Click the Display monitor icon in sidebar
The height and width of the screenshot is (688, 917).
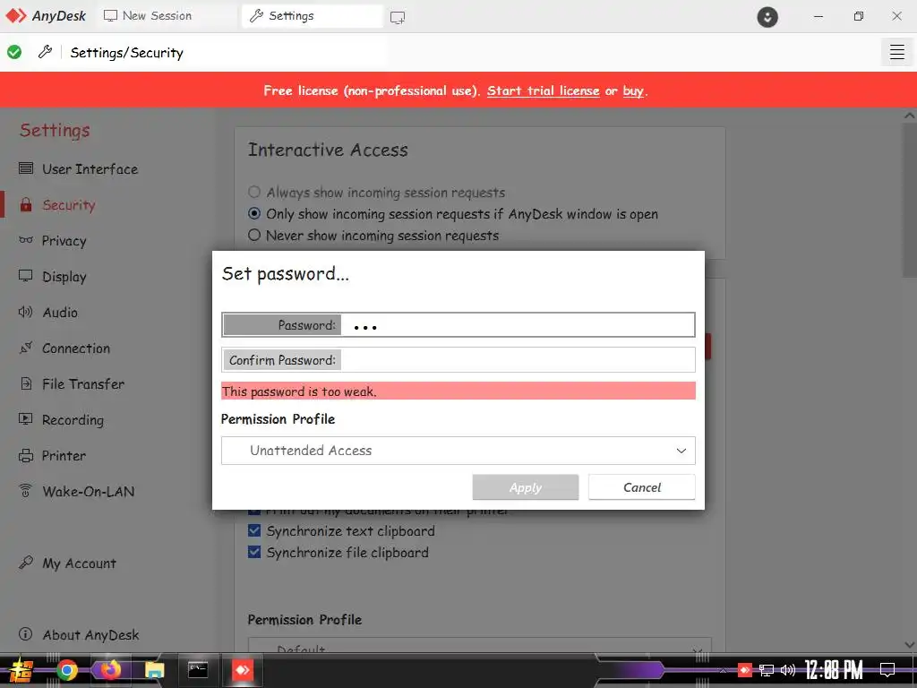pyautogui.click(x=26, y=276)
